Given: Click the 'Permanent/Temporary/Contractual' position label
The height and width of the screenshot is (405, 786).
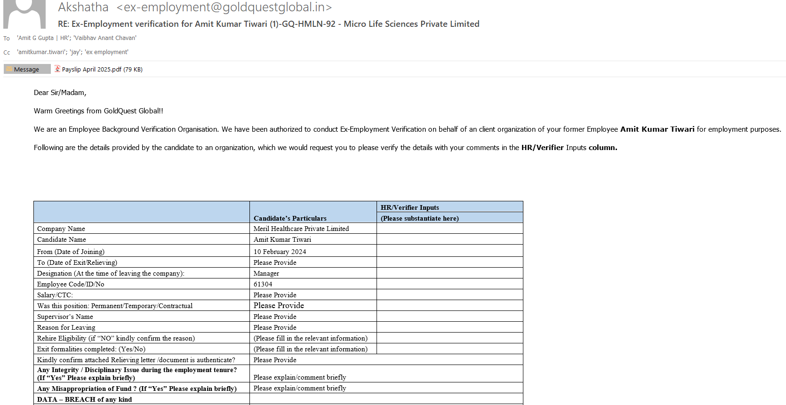Looking at the screenshot, I should [x=115, y=306].
